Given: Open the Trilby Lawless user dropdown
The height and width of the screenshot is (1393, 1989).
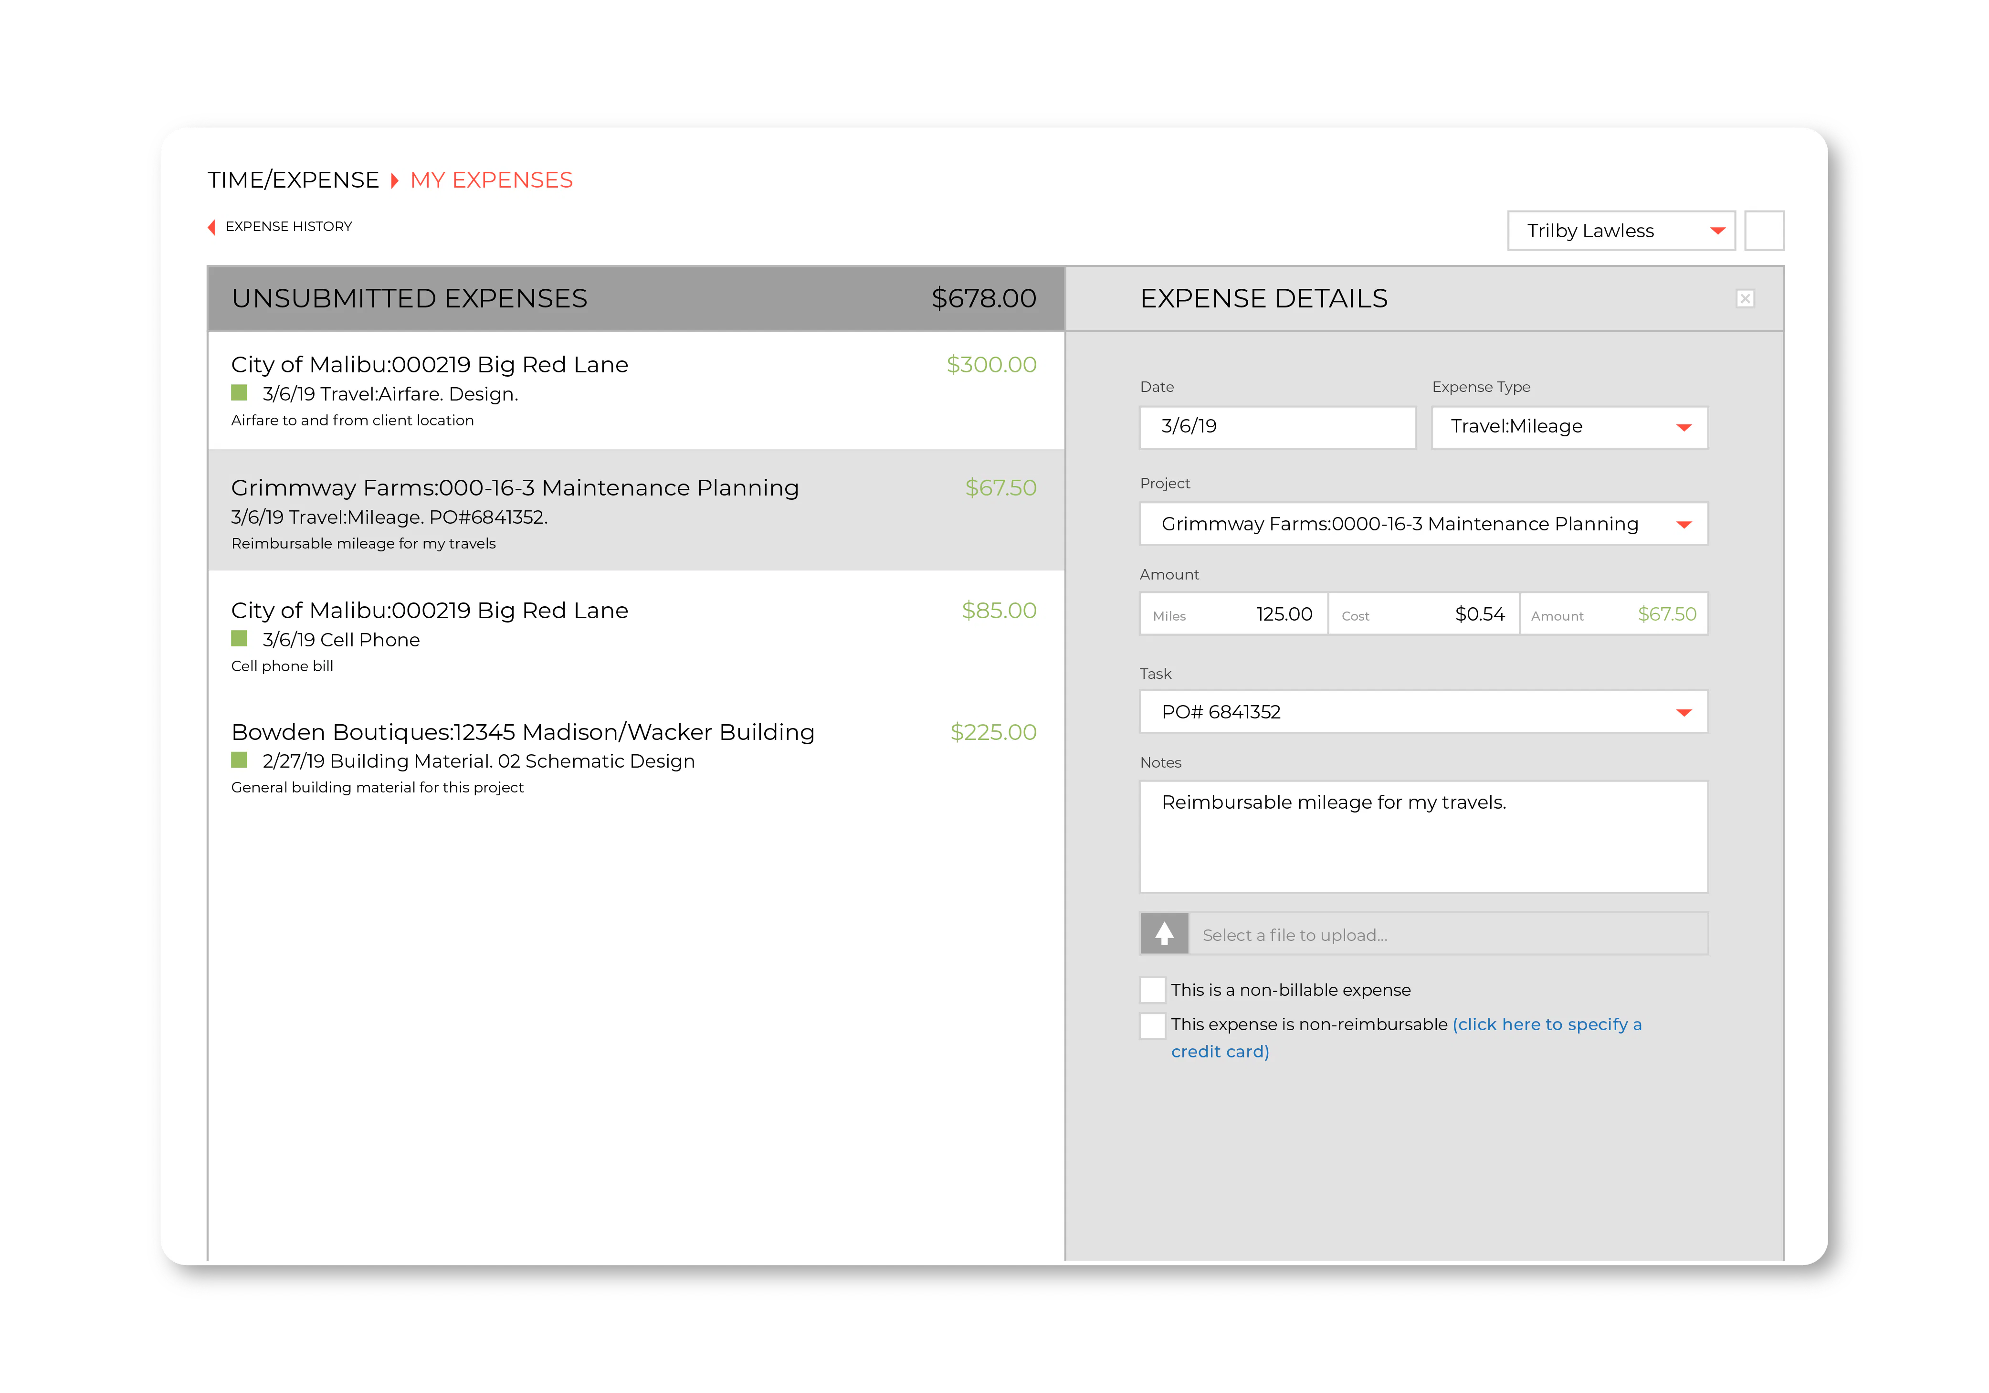Looking at the screenshot, I should 1621,231.
